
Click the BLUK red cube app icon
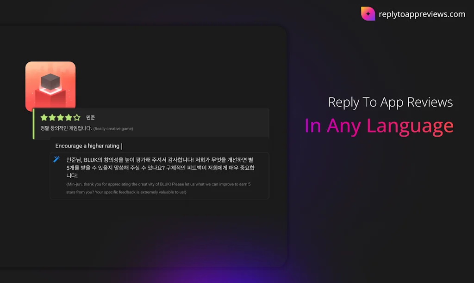point(50,86)
